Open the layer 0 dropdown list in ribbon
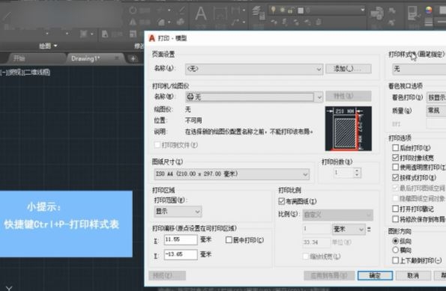The height and width of the screenshot is (291, 446). [x=363, y=10]
